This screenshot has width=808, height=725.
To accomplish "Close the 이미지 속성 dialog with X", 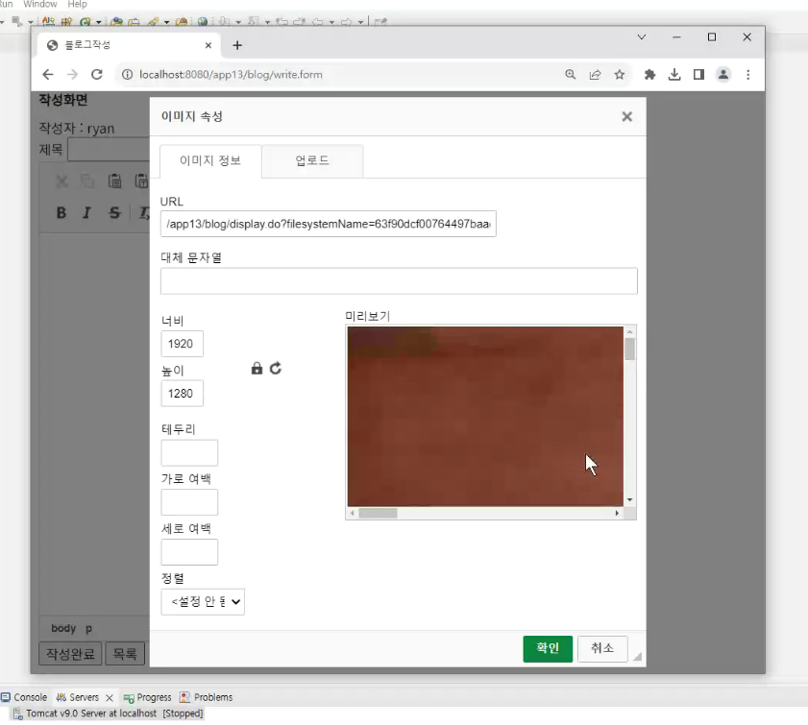I will [626, 117].
